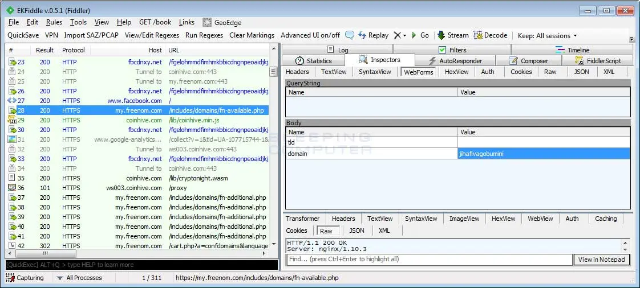Click the icon for session 27 facebook
This screenshot has height=288, width=640.
click(x=12, y=101)
